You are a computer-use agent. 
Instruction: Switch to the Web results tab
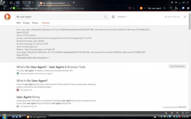[19, 23]
